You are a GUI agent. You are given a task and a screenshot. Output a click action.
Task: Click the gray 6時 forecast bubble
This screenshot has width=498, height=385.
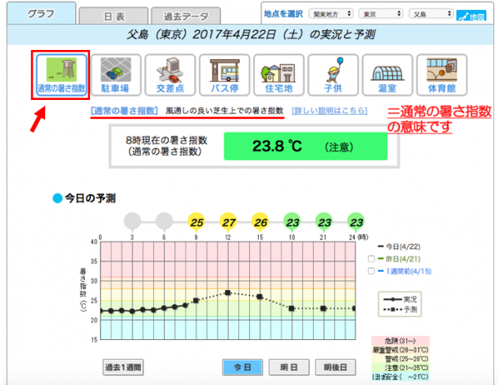[x=164, y=222]
